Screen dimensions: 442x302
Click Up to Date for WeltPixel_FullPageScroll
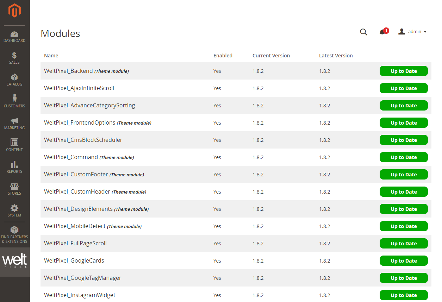pyautogui.click(x=404, y=244)
